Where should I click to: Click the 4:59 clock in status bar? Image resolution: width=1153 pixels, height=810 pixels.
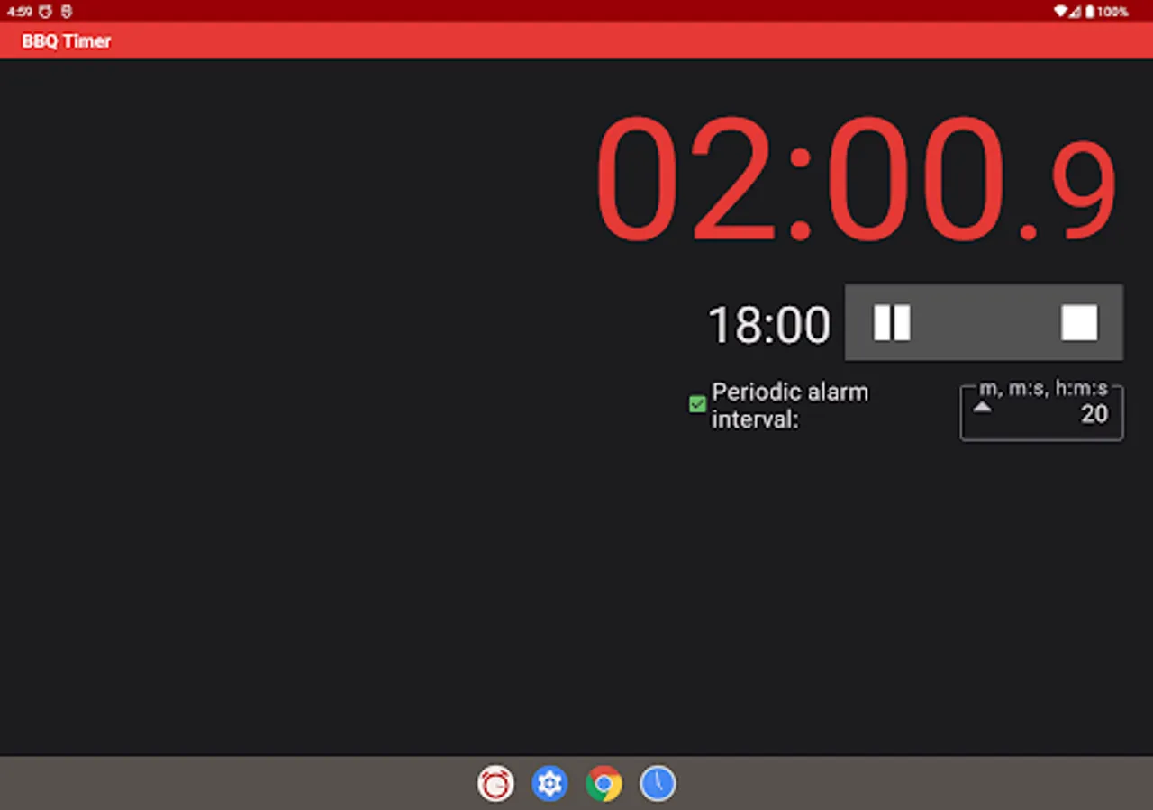point(20,12)
